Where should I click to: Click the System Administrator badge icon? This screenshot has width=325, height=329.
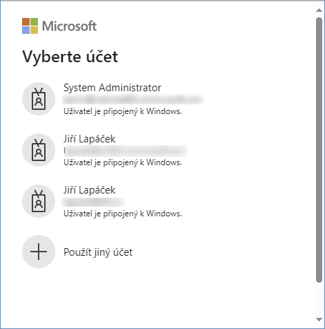(39, 99)
